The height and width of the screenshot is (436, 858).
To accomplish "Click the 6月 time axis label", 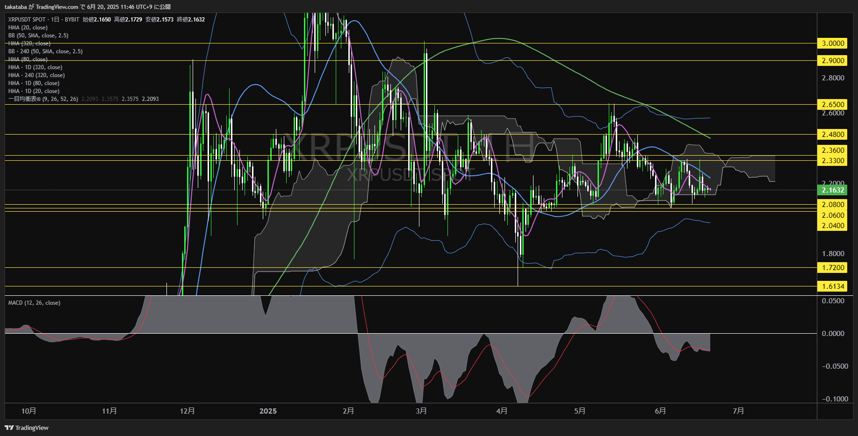I will click(660, 411).
